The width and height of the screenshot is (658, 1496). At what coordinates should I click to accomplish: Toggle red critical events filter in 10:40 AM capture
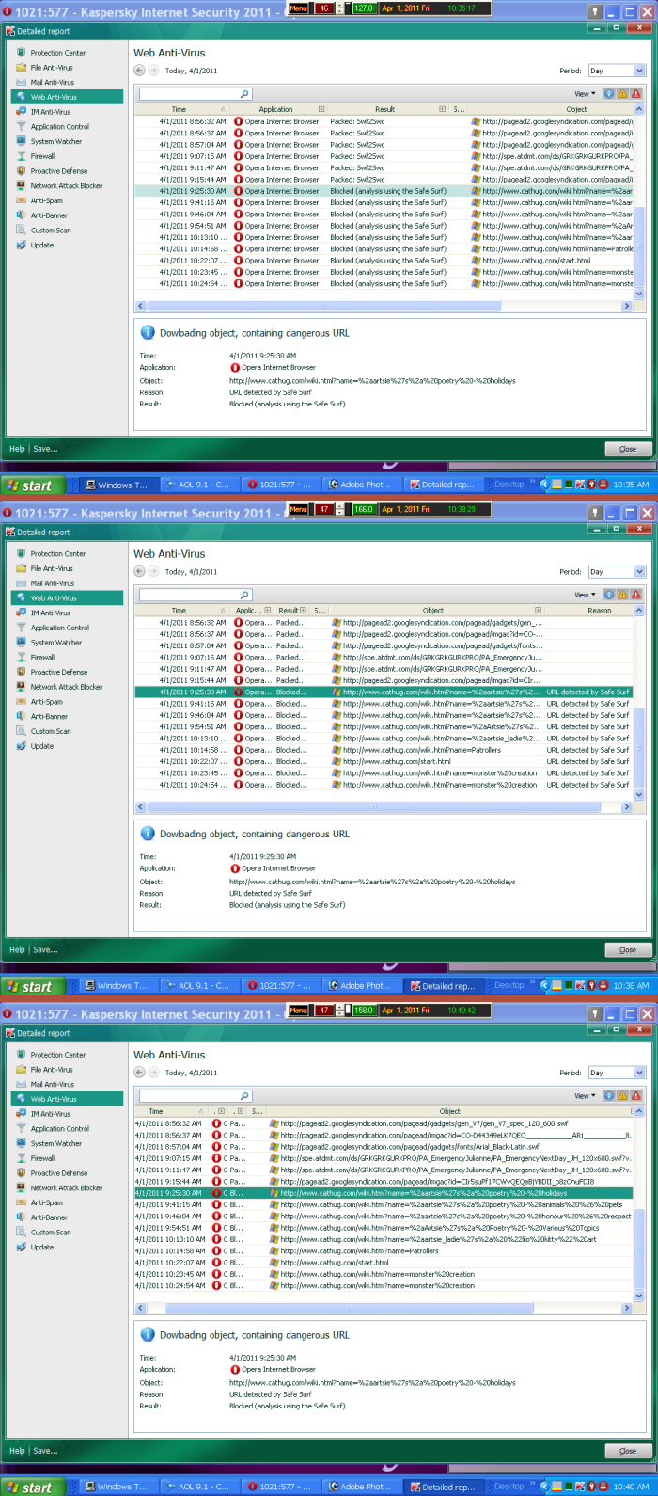(635, 1096)
